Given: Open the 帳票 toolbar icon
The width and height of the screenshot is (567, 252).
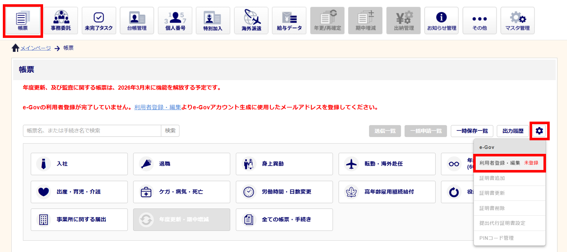Looking at the screenshot, I should click(23, 21).
